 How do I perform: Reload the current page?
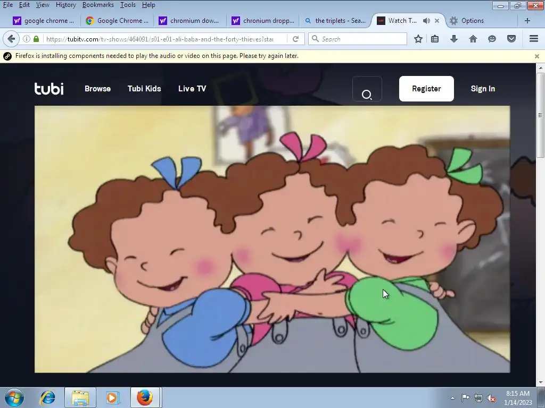[x=296, y=39]
